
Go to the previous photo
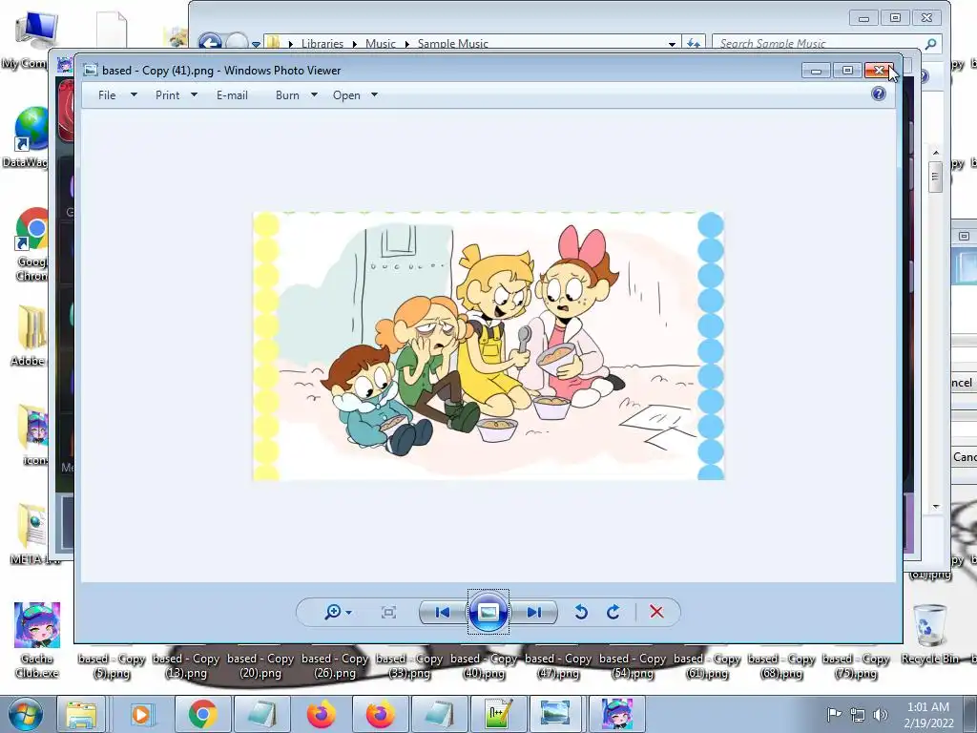coord(443,612)
